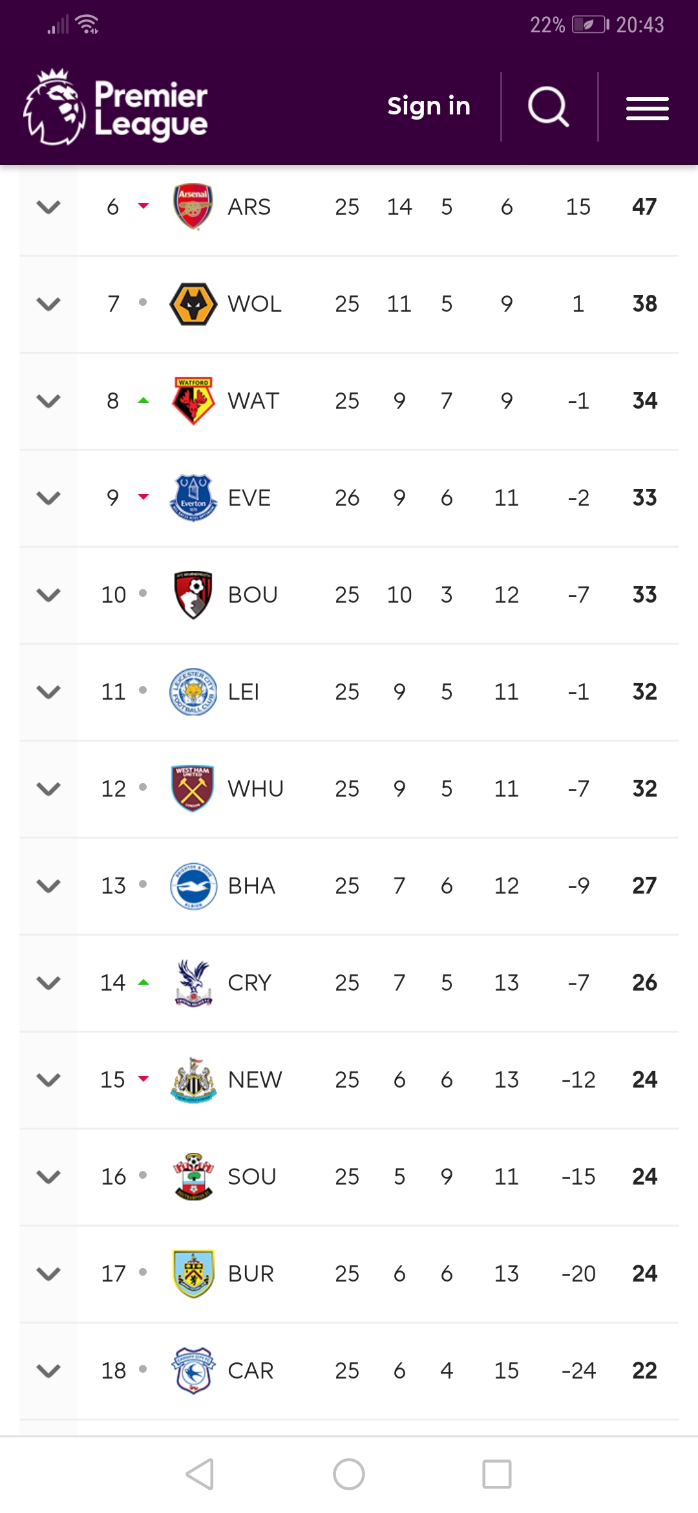
Task: Open the hamburger menu
Action: tap(647, 108)
